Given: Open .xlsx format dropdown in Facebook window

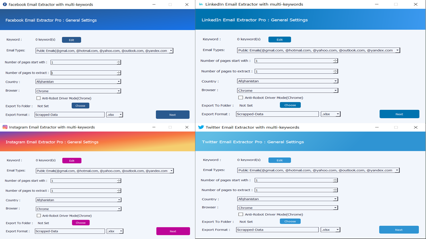Looking at the screenshot, I should [114, 115].
